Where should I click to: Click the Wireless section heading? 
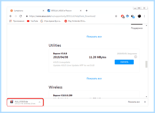(56, 87)
